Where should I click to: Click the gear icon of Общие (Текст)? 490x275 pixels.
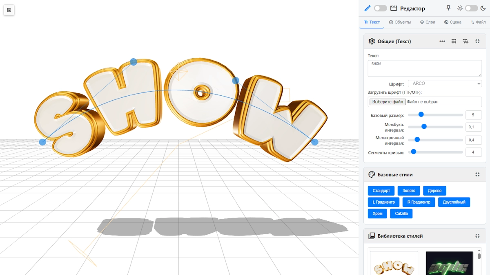pyautogui.click(x=372, y=41)
